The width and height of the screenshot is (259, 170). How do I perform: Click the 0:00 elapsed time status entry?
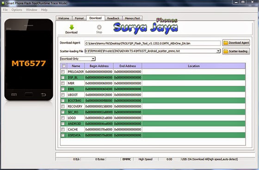(x=169, y=159)
